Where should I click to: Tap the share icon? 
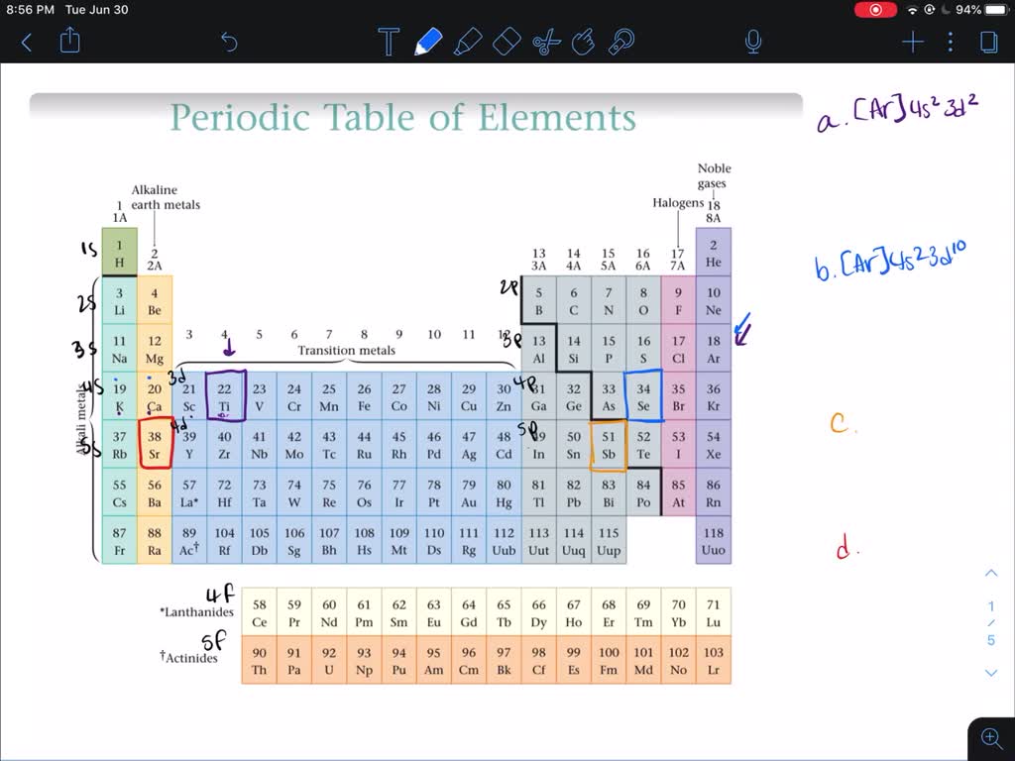[x=69, y=42]
